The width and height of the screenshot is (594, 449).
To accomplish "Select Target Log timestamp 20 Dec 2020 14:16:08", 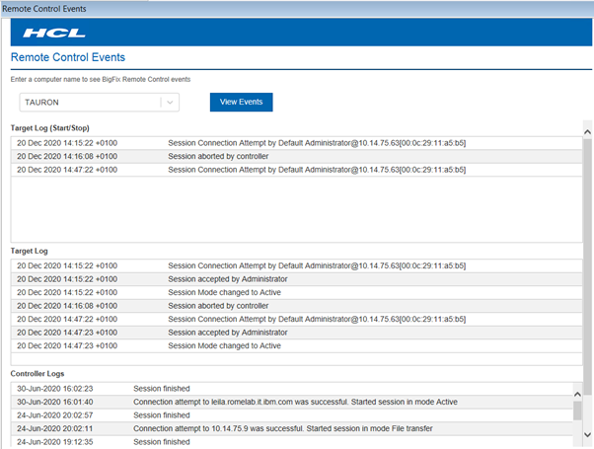I will (67, 306).
